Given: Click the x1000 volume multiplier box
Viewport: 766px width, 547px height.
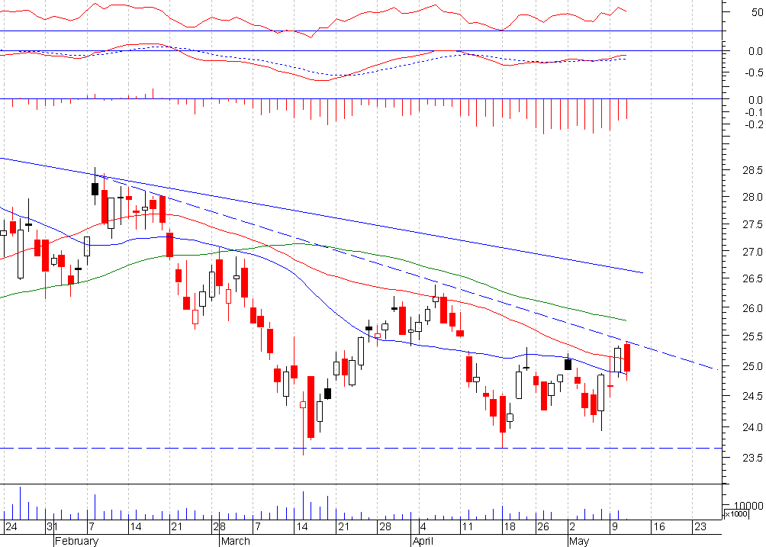Looking at the screenshot, I should click(x=735, y=513).
